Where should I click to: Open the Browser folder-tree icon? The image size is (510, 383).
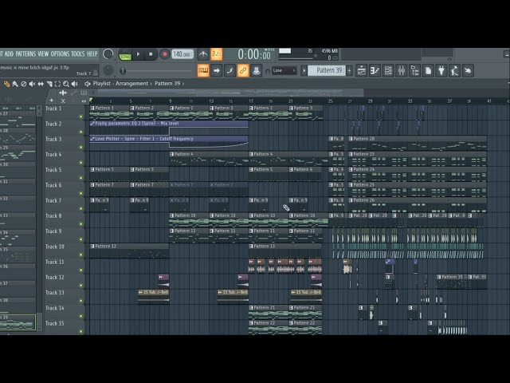414,71
